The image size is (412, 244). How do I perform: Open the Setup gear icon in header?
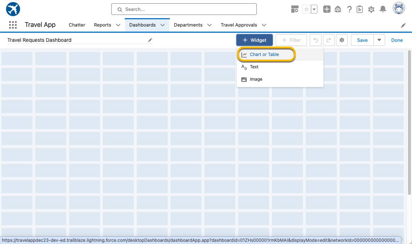pyautogui.click(x=371, y=9)
